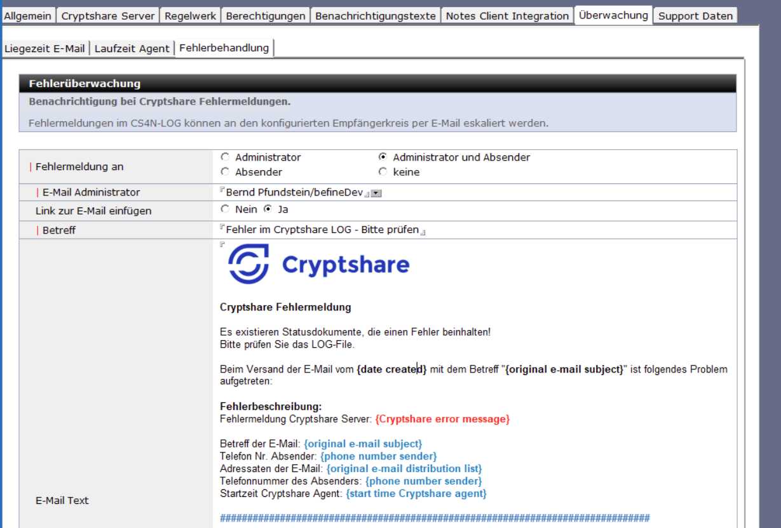
Task: Click the Fehlerbeschreibung: bold label
Action: pyautogui.click(x=271, y=406)
